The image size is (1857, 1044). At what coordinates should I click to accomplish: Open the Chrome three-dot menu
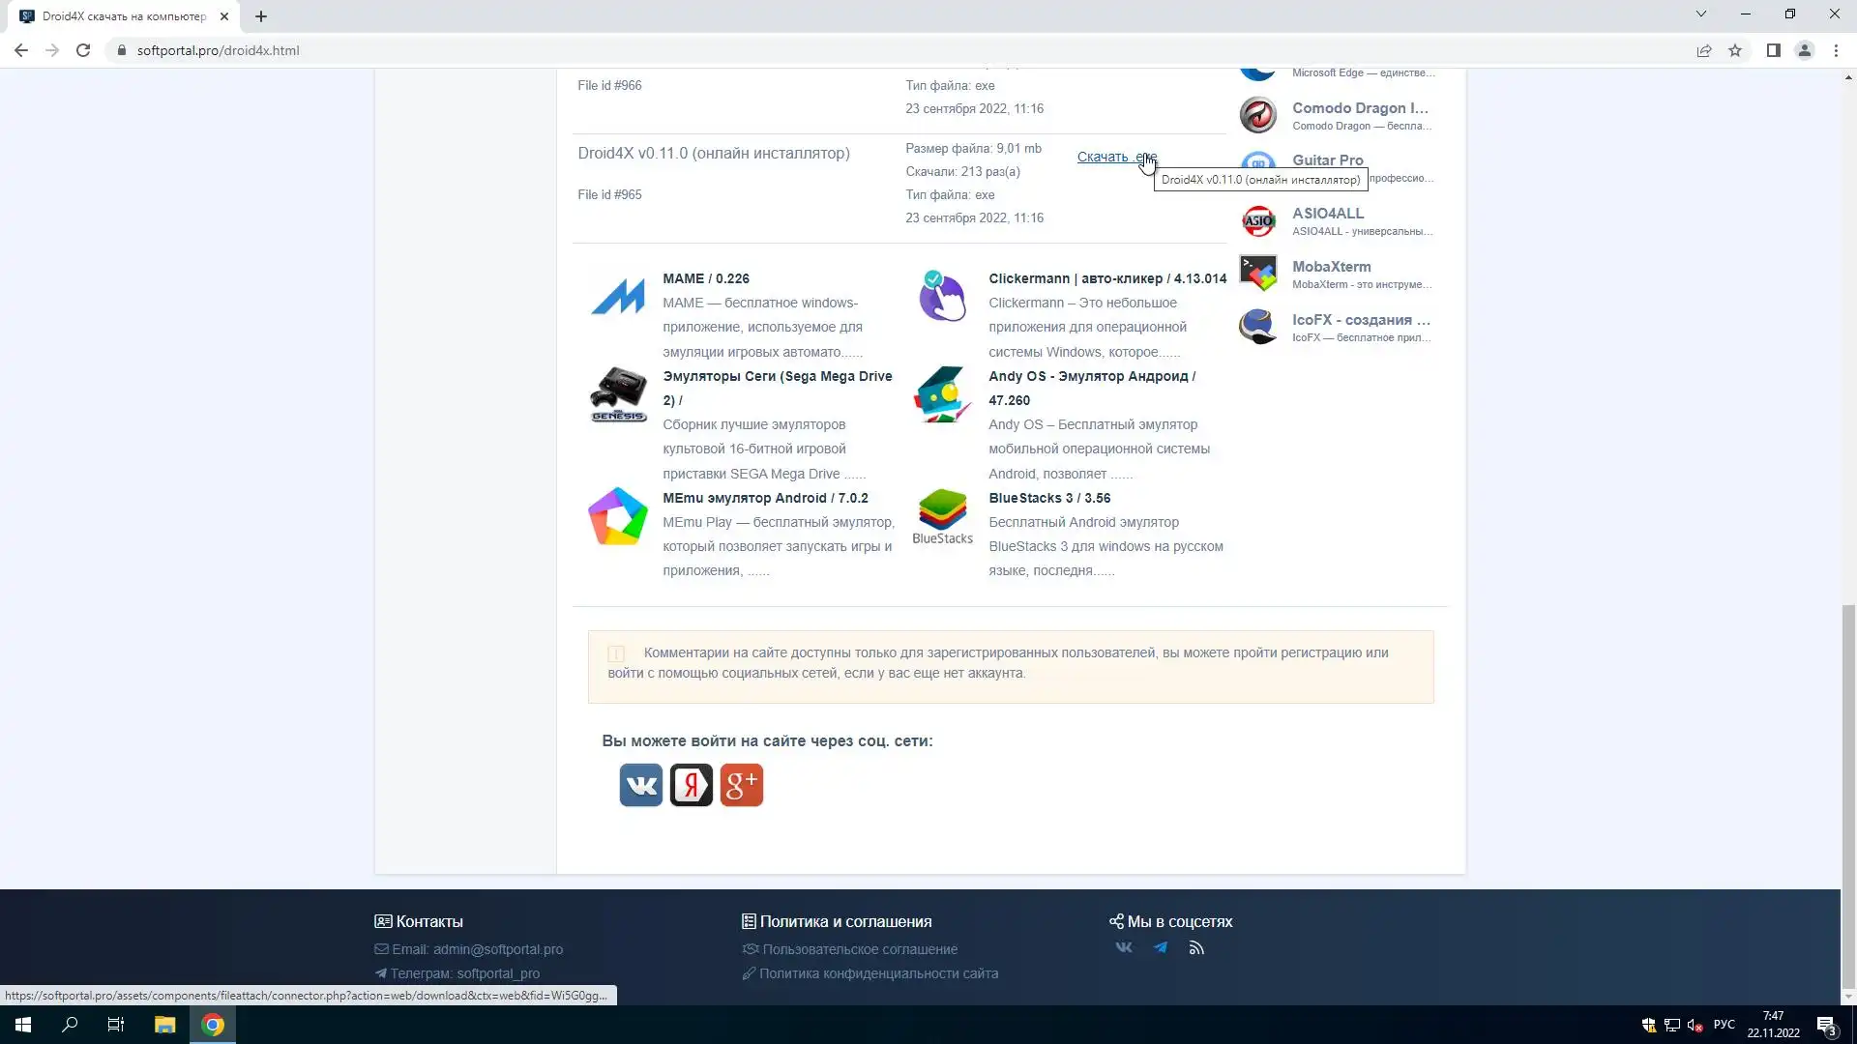coord(1836,50)
